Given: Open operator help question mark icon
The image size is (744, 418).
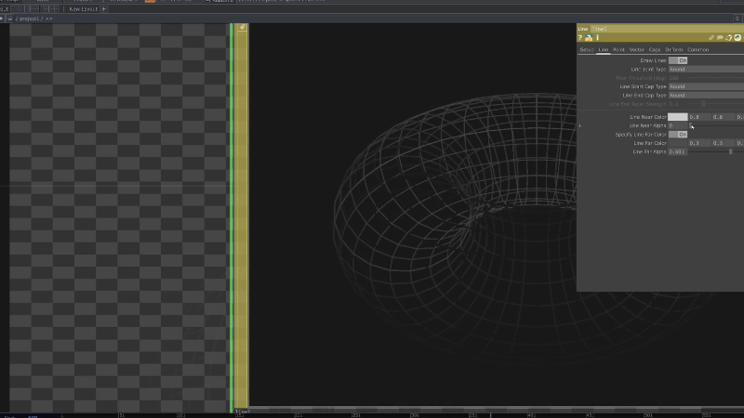Looking at the screenshot, I should [581, 38].
